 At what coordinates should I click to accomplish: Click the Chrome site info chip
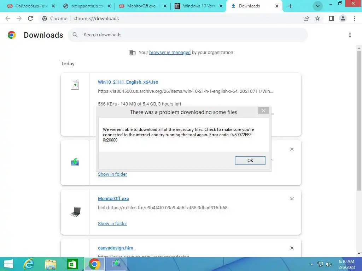click(55, 18)
